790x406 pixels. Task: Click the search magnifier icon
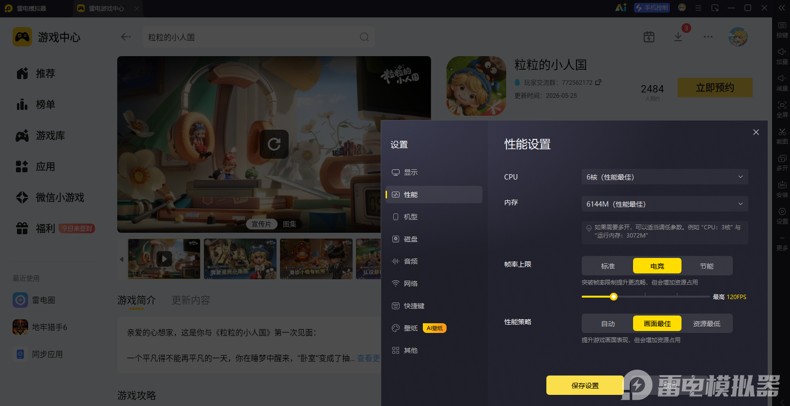364,37
